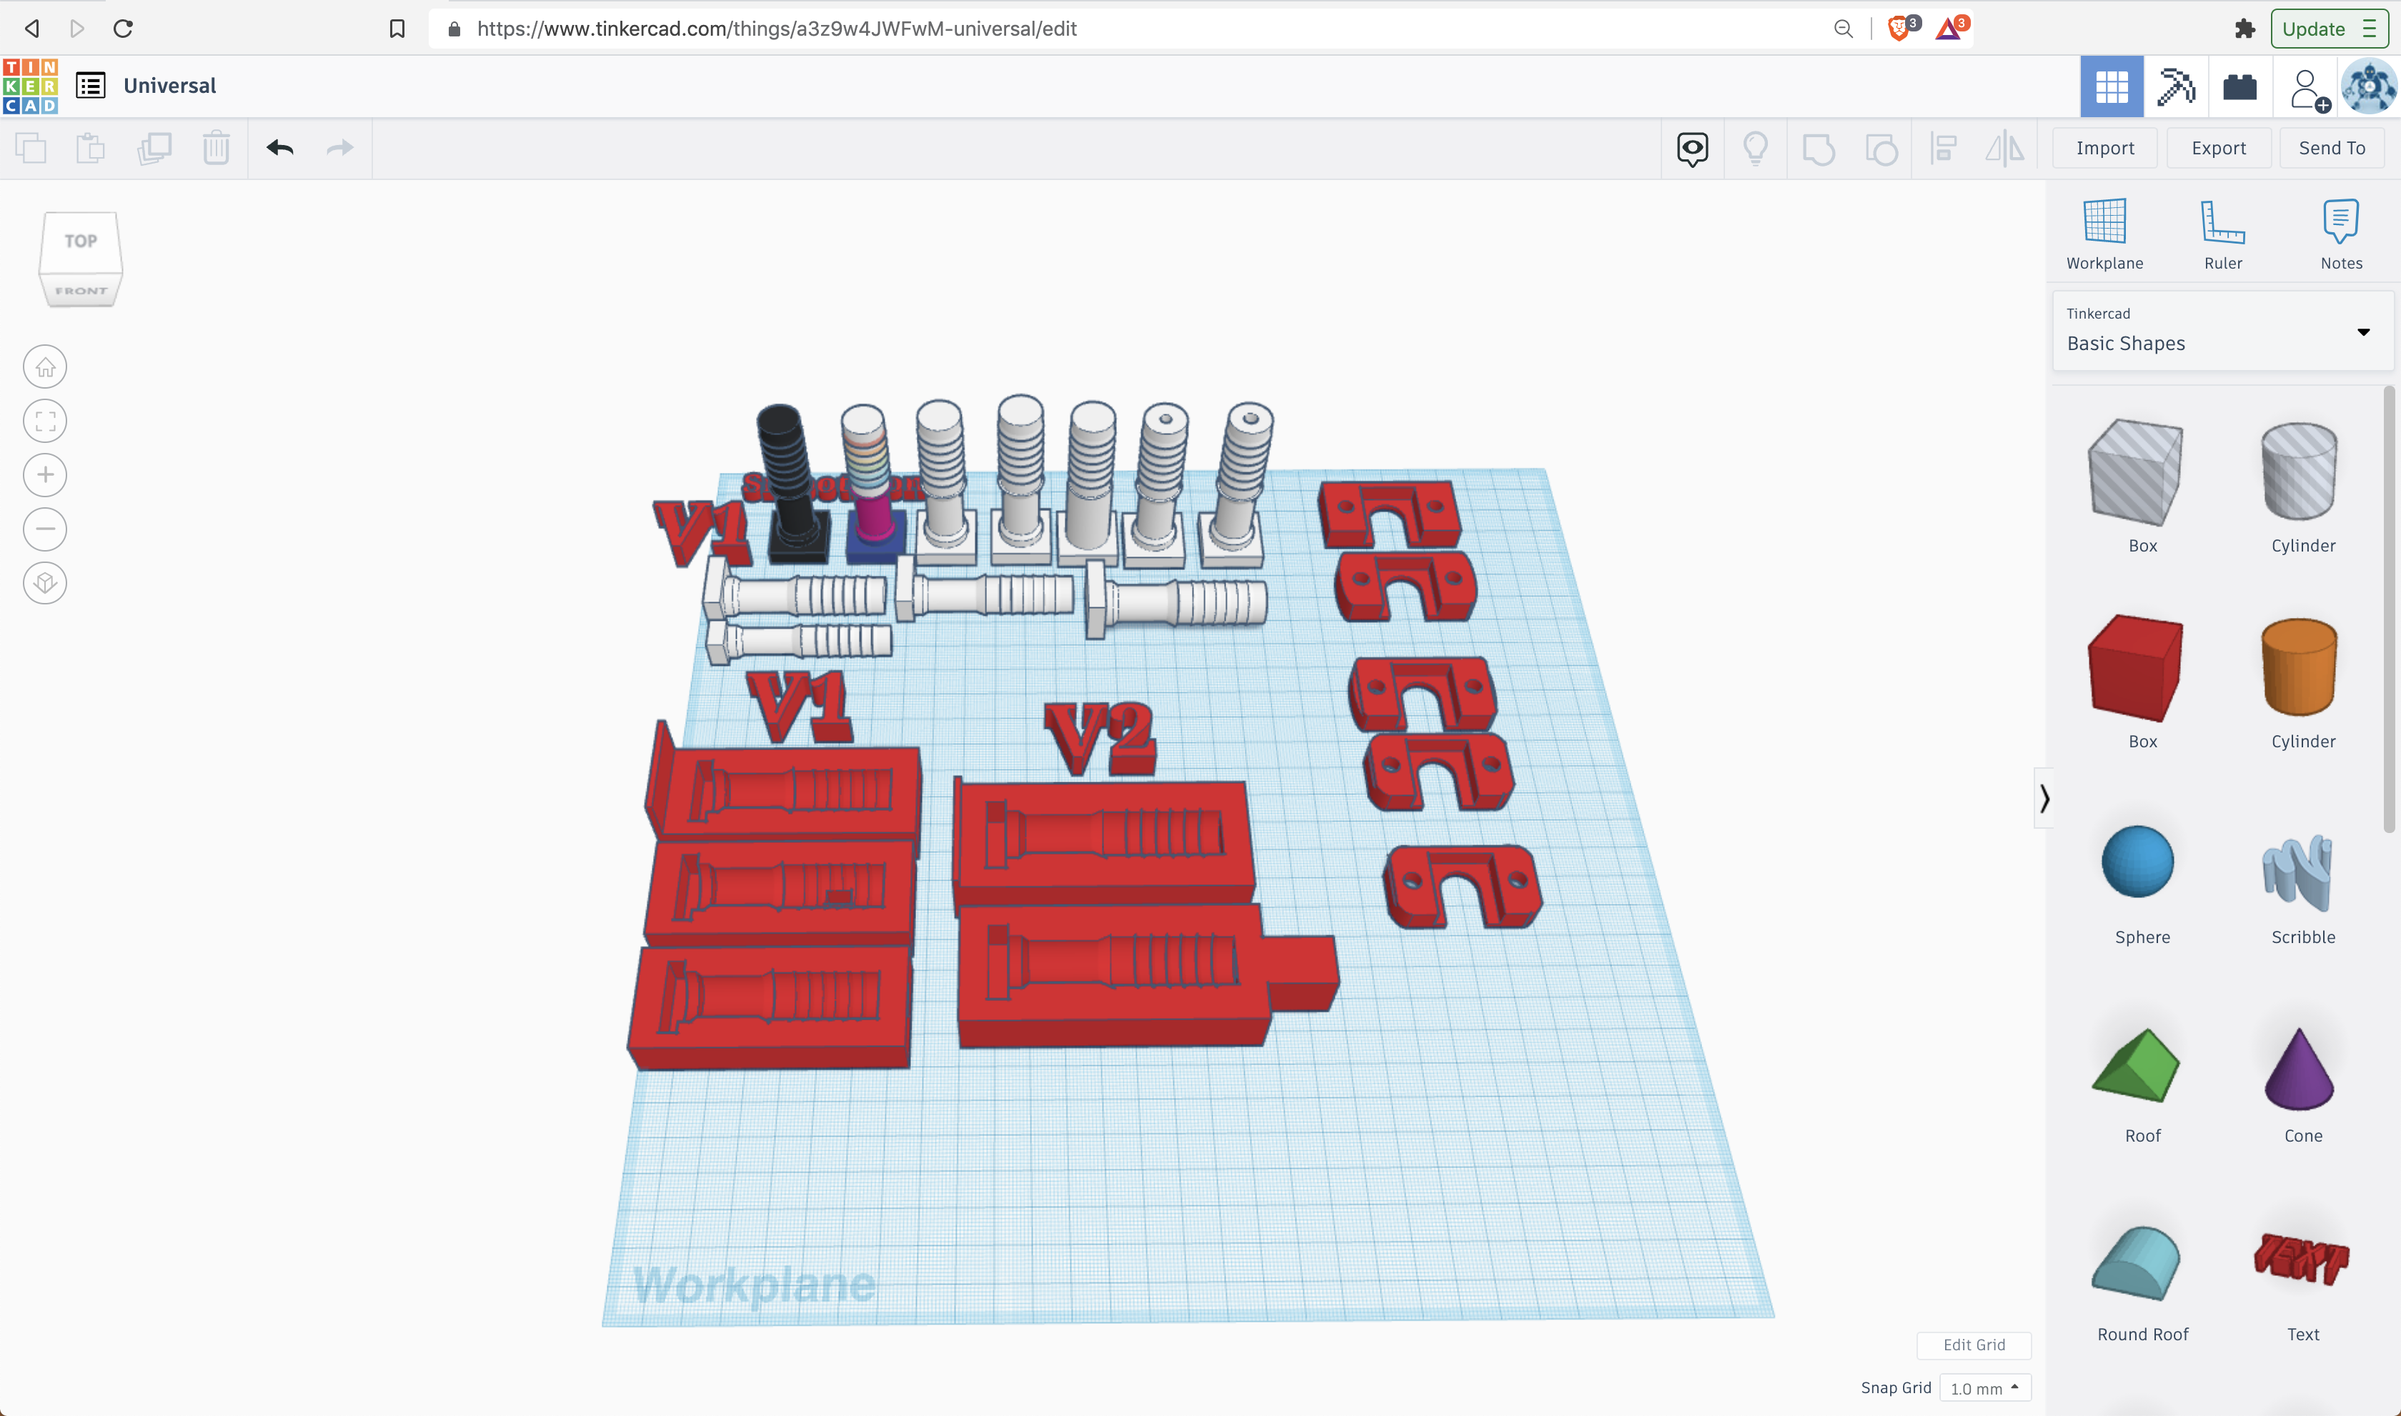Open the Export menu
The height and width of the screenshot is (1416, 2401).
(x=2218, y=148)
